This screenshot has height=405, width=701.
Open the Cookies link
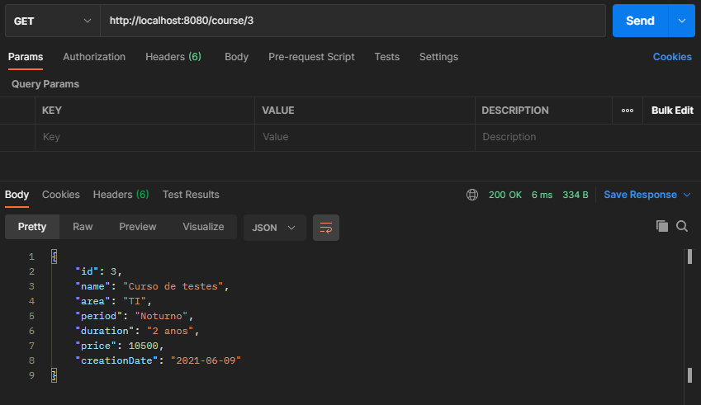click(x=672, y=57)
